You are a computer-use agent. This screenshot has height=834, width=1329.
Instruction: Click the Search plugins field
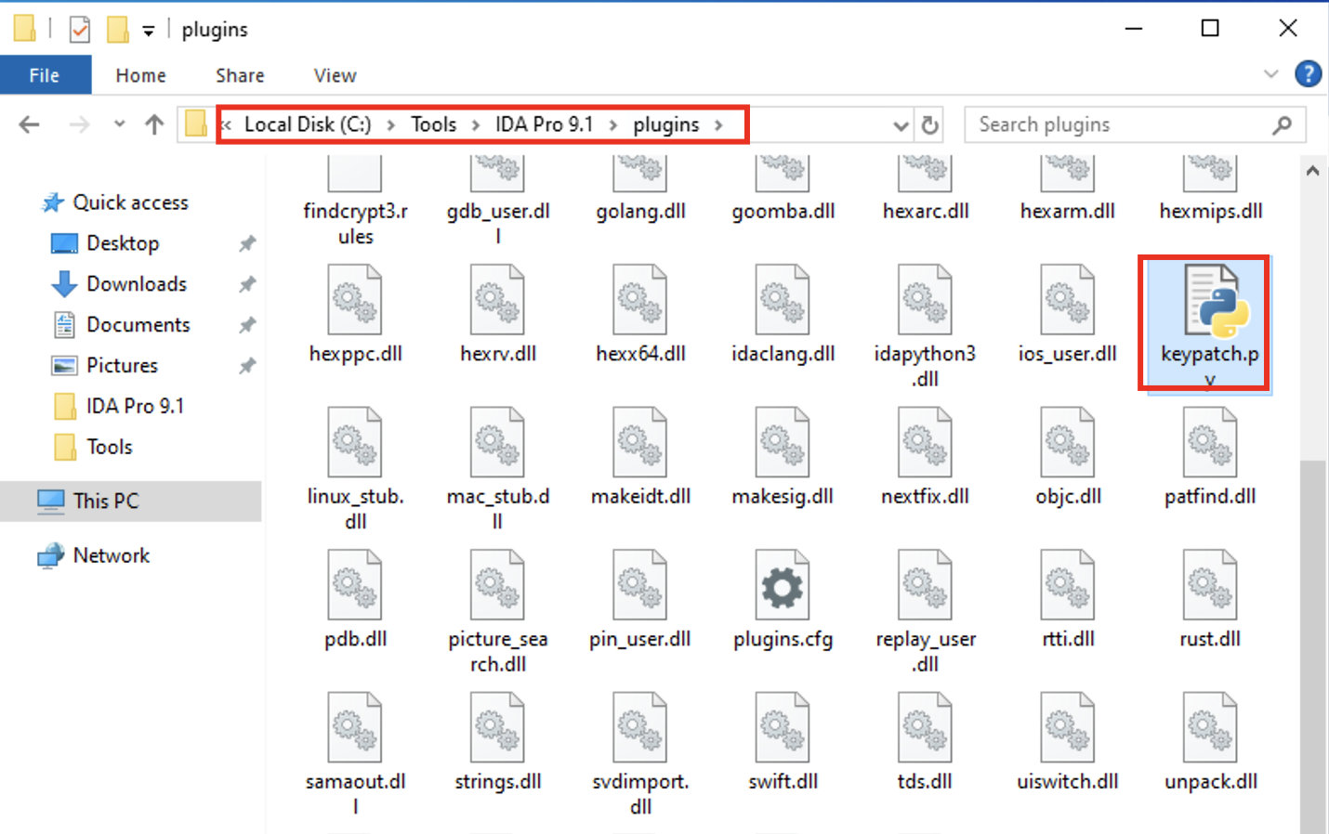tap(1135, 124)
